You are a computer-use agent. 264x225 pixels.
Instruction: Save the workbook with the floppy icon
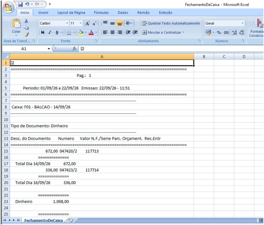coord(20,4)
